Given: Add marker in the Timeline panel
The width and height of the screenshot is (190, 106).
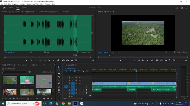Looking at the screenshot, I should click(79, 71).
